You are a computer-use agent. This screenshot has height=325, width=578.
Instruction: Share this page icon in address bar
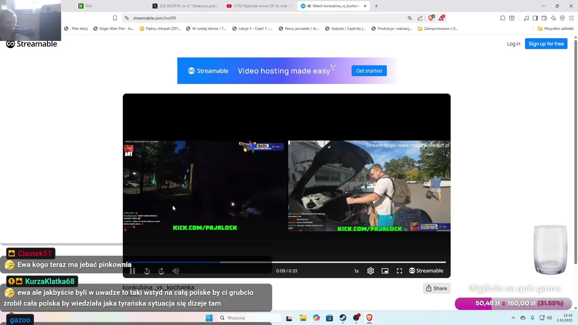pos(420,18)
